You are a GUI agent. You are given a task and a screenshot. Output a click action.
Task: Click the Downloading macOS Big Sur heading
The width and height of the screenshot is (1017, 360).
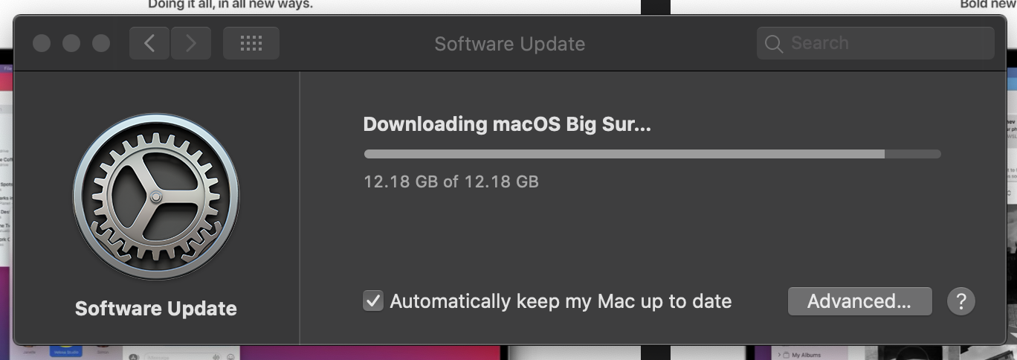507,124
